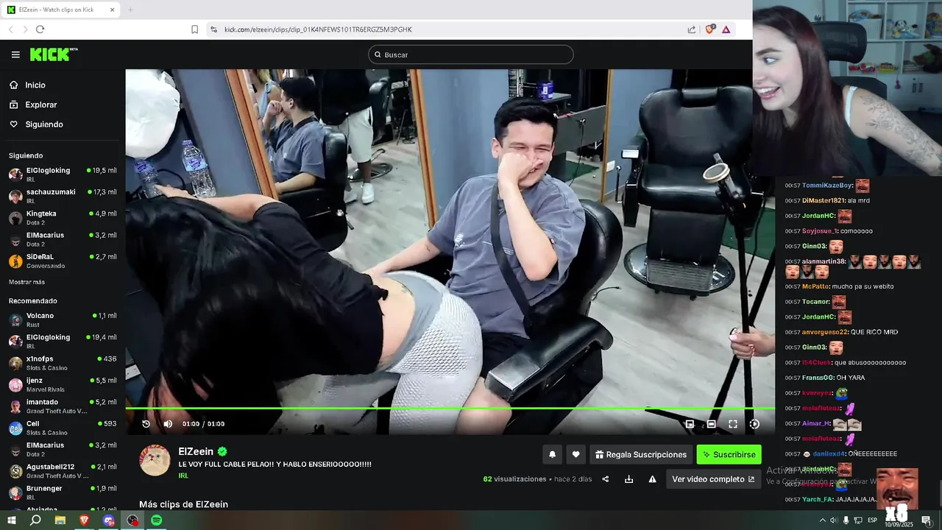
Task: Go forward in browser
Action: point(25,29)
